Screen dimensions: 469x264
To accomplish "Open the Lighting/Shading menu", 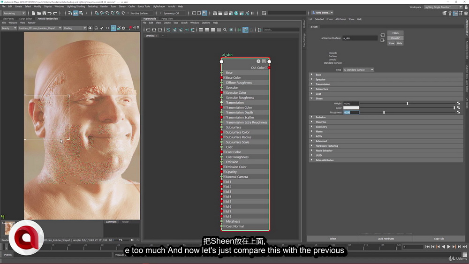I will 76,6.
